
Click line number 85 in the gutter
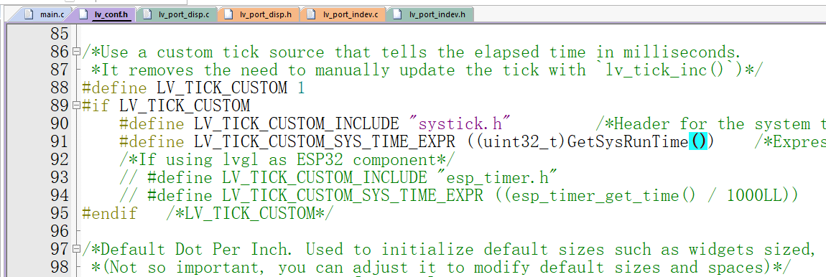click(x=60, y=34)
